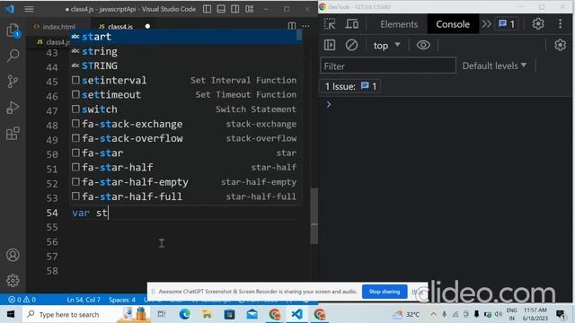Open Source Control view in activity bar
575x323 pixels.
13,82
